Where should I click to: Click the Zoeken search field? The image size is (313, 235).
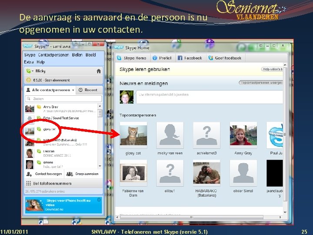63,99
